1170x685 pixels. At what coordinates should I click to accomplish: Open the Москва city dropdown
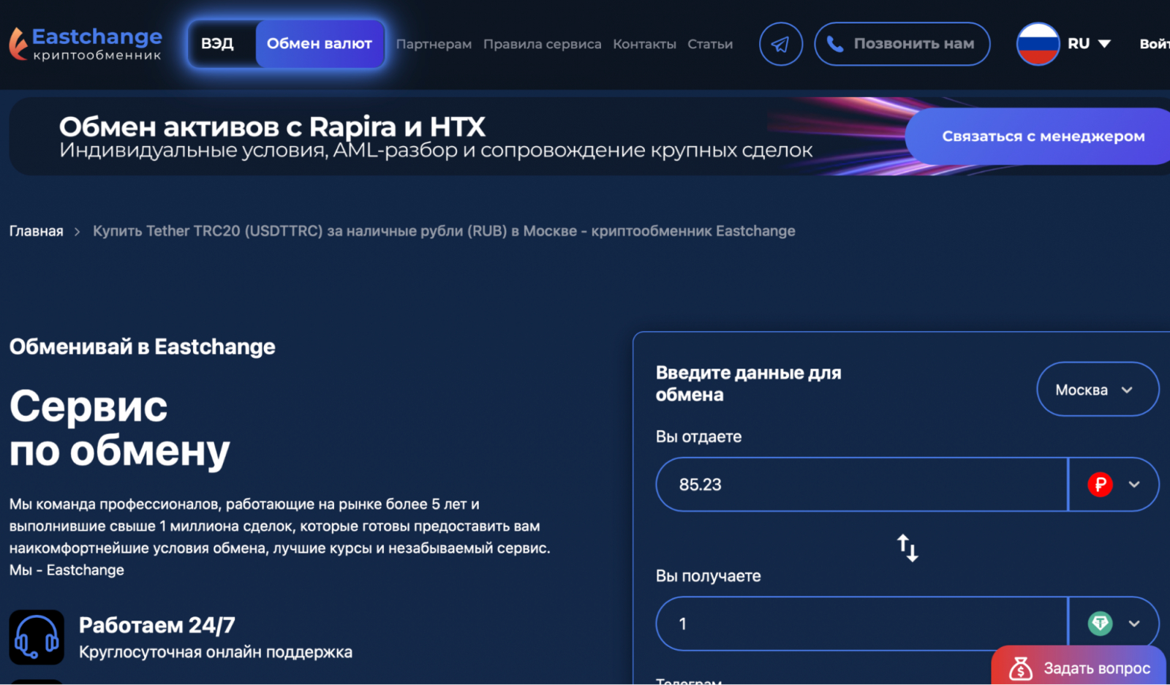tap(1098, 390)
